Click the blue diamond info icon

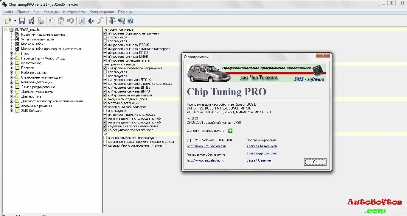91,21
